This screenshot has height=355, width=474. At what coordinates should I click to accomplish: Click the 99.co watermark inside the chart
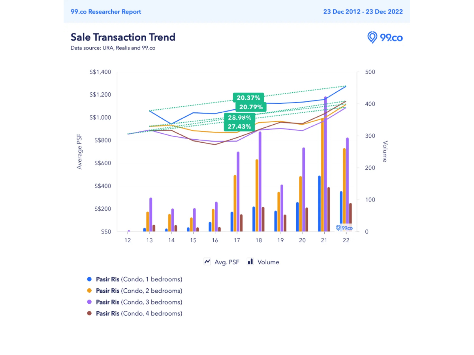pos(344,228)
